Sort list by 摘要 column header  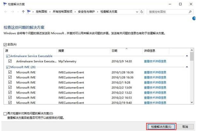click(84, 51)
